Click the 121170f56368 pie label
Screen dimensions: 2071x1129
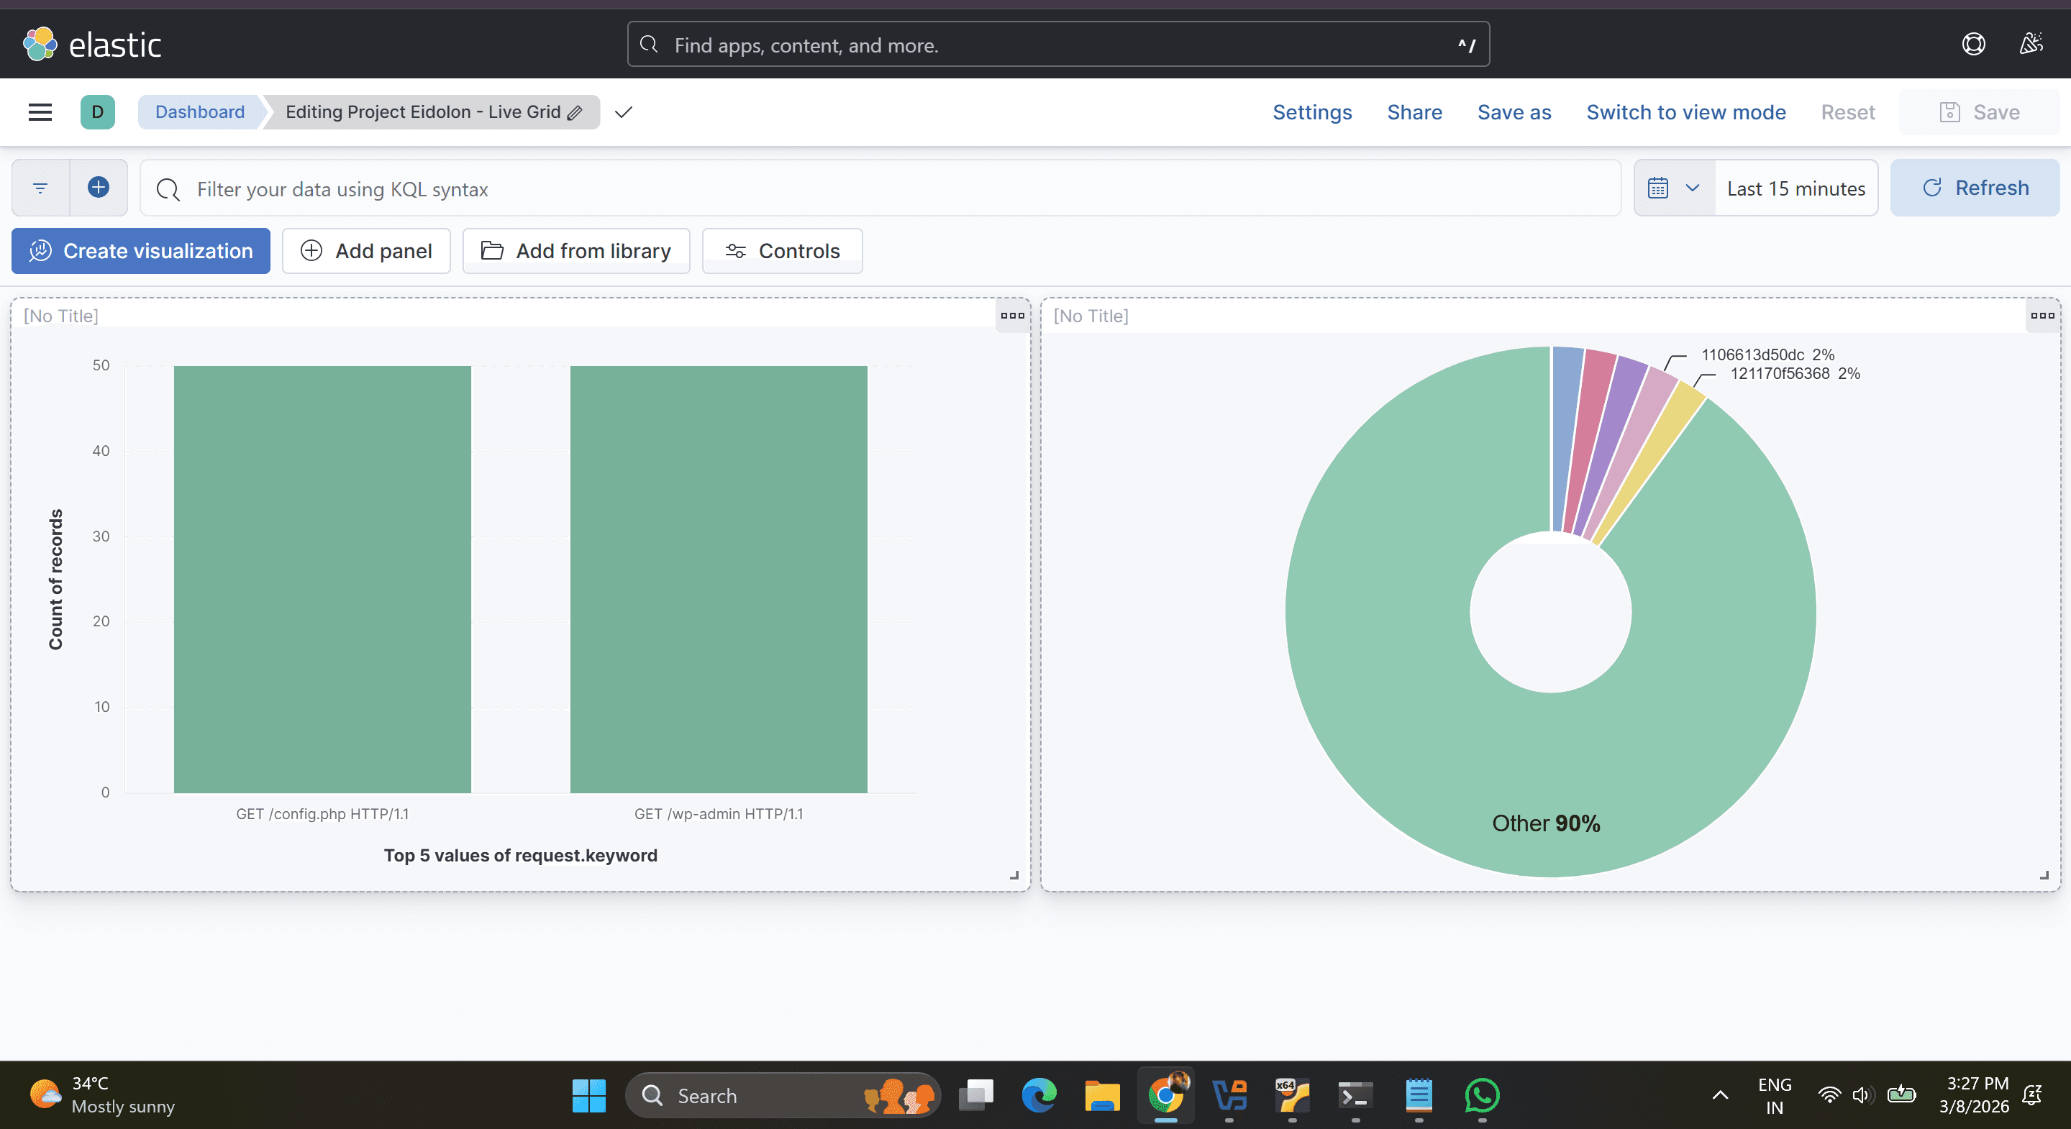click(1795, 374)
